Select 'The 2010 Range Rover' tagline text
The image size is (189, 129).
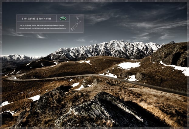(x=28, y=25)
